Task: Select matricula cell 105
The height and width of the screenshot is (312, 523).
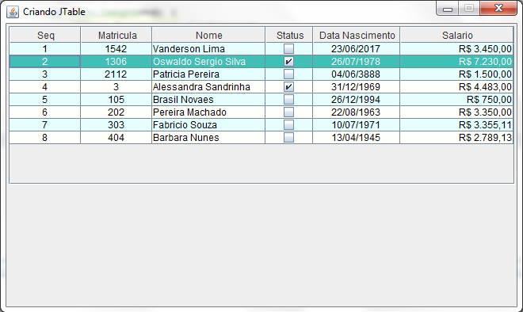Action: tap(116, 100)
